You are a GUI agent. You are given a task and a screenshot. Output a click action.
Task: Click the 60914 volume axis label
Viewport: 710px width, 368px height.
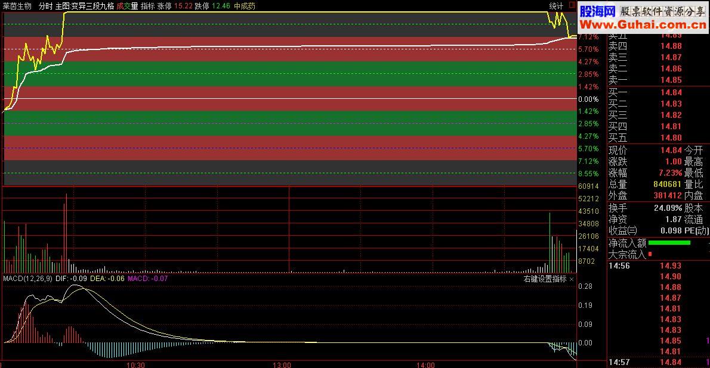pyautogui.click(x=588, y=186)
